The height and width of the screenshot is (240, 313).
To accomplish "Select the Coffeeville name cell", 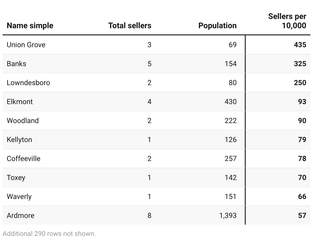I will coord(23,159).
